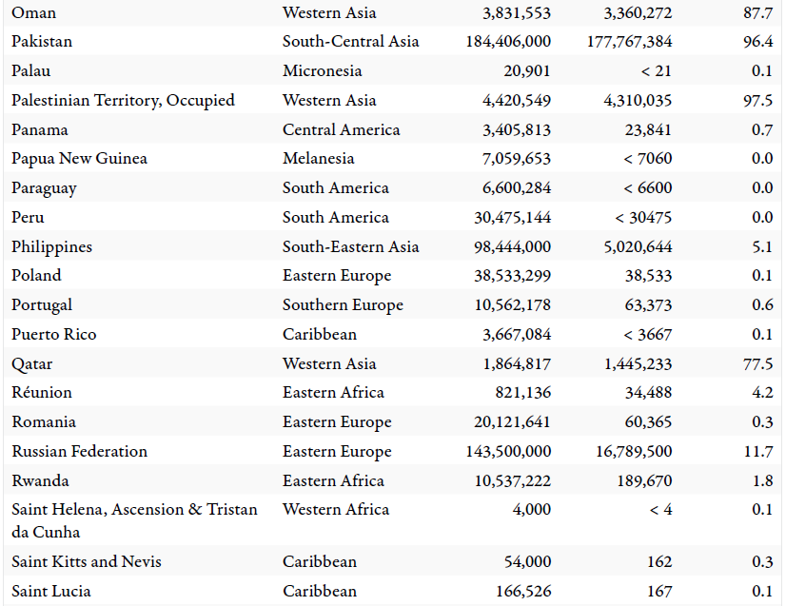
Task: Select Poland in the country column
Action: pyautogui.click(x=36, y=276)
